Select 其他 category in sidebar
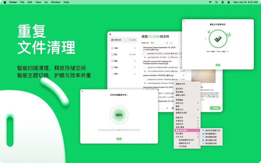Viewport: 261px width, 163px height. click(123, 74)
